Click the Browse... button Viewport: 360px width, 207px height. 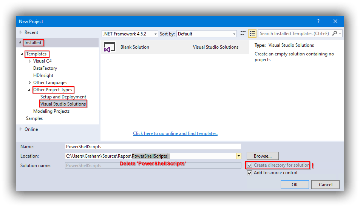click(x=263, y=156)
